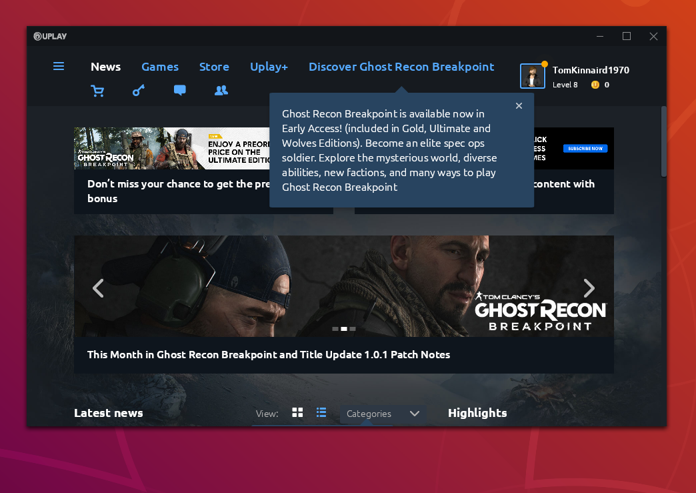Click the vertical scrollbar handle
This screenshot has width=696, height=493.
click(663, 141)
